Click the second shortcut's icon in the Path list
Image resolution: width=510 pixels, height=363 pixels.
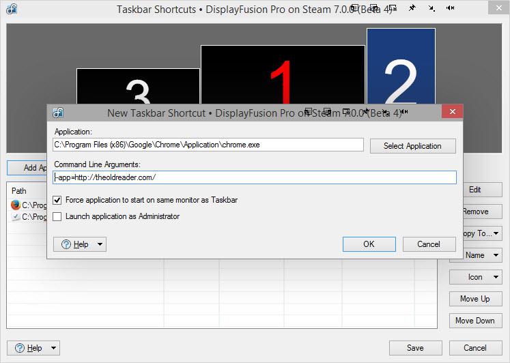16,217
